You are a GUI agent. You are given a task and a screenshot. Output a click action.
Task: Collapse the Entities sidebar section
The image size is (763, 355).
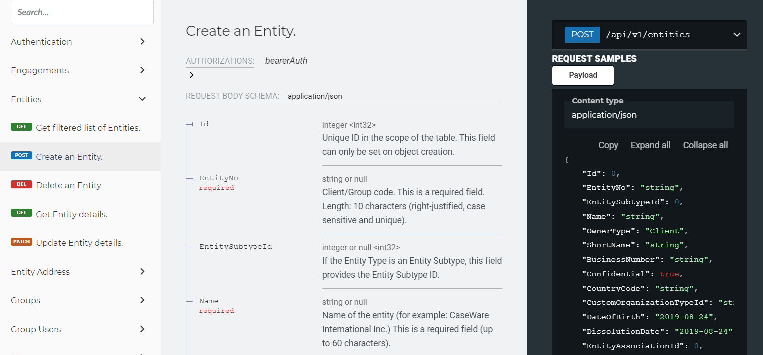[x=142, y=99]
